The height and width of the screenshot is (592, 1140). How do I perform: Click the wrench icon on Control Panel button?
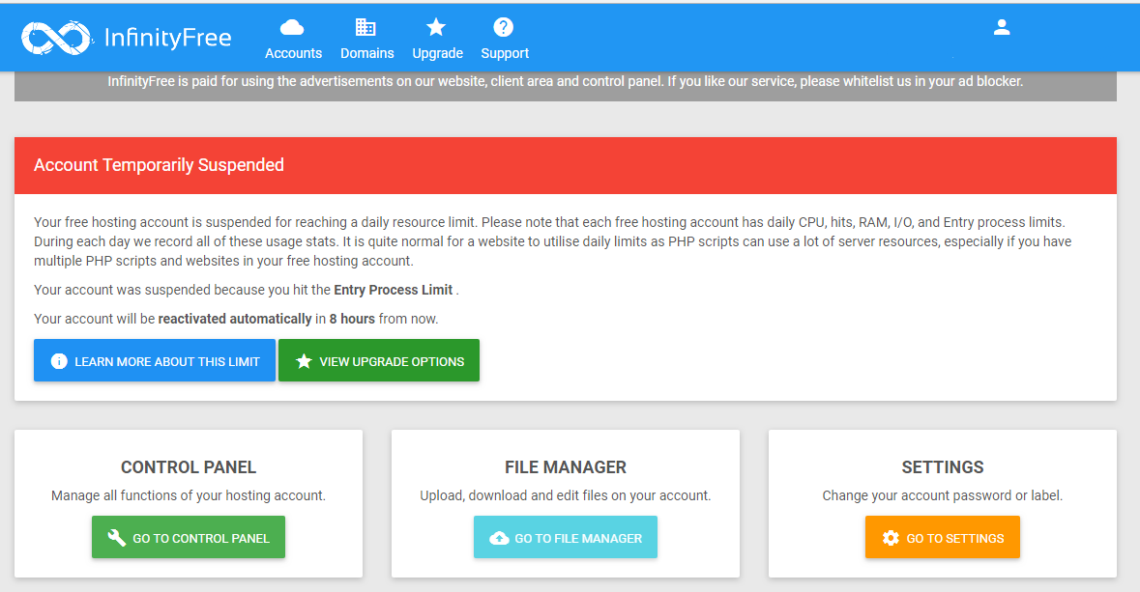click(x=116, y=538)
